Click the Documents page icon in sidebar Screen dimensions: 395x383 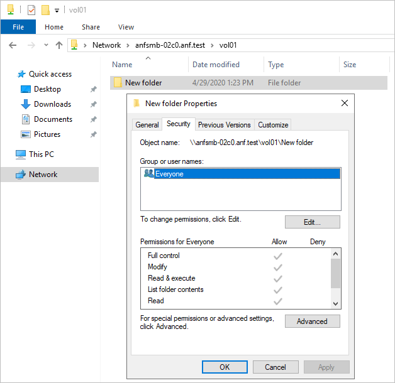pyautogui.click(x=26, y=119)
